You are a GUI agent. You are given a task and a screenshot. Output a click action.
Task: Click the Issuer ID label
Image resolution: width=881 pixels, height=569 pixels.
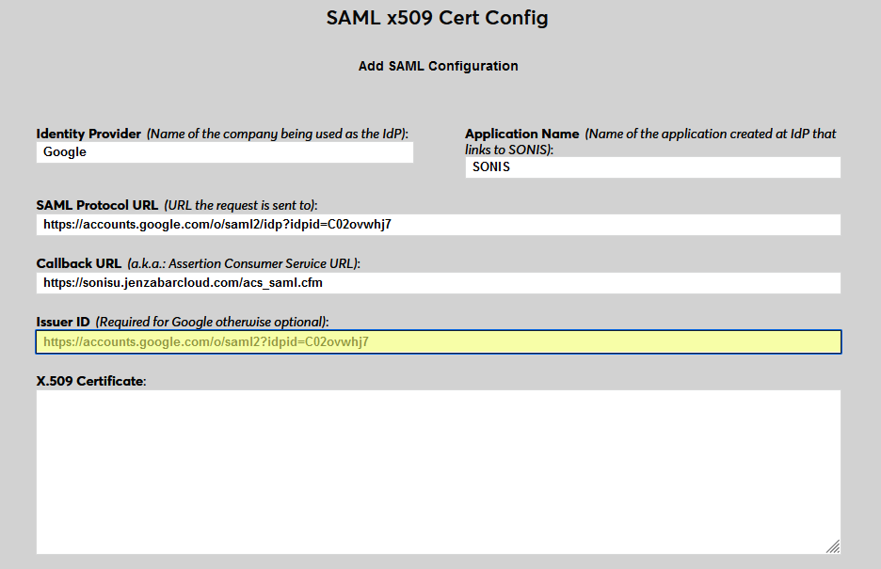tap(62, 322)
